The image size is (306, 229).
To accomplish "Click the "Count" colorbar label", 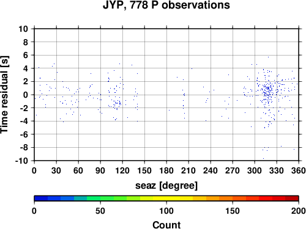I will (x=166, y=225).
